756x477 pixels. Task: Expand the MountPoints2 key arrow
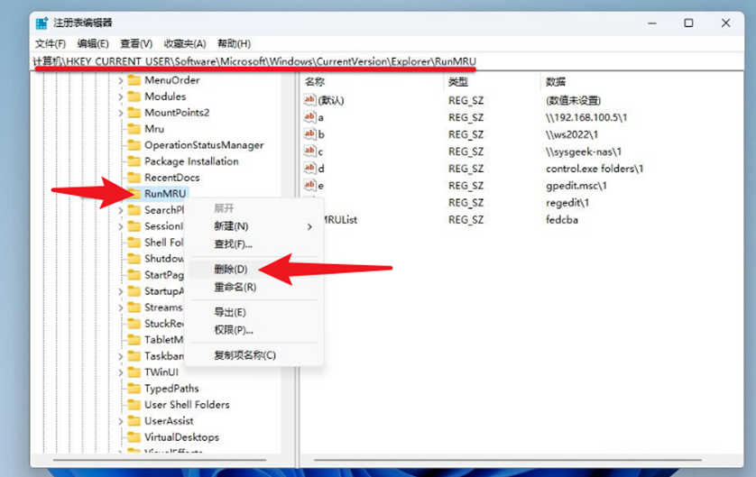point(121,113)
